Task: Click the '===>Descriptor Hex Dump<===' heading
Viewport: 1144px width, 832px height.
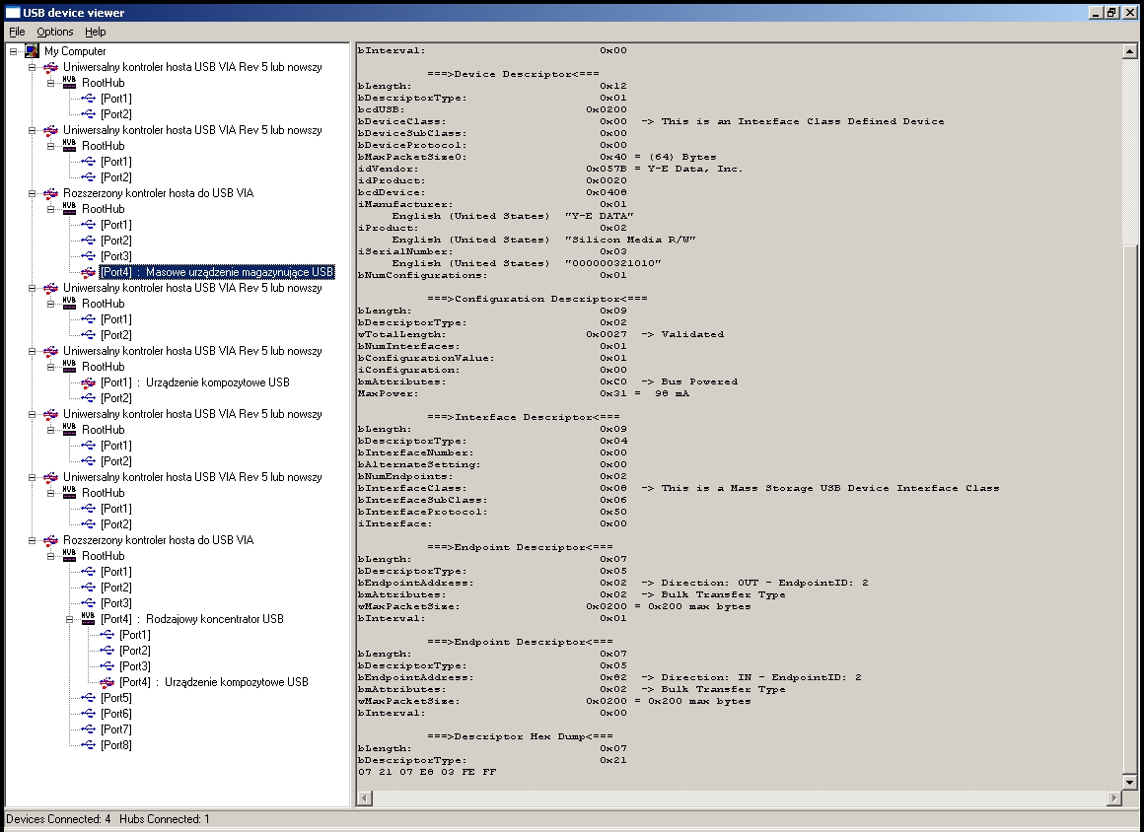Action: point(520,736)
